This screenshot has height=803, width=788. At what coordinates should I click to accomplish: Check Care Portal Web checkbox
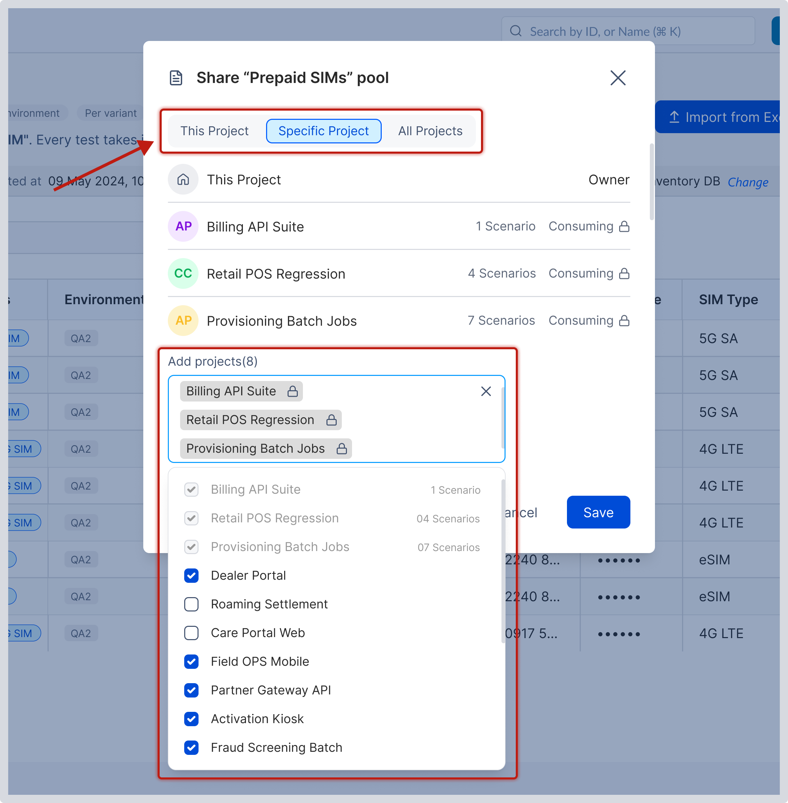(x=191, y=633)
